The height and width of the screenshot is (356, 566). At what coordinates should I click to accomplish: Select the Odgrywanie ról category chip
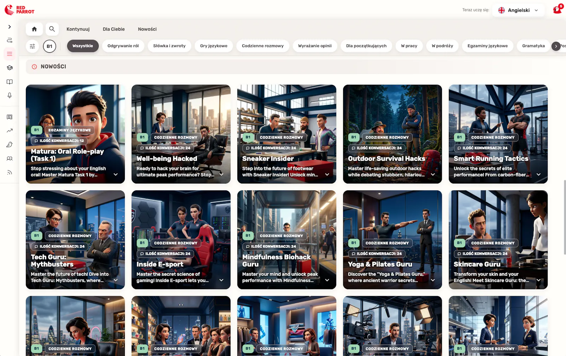point(123,46)
